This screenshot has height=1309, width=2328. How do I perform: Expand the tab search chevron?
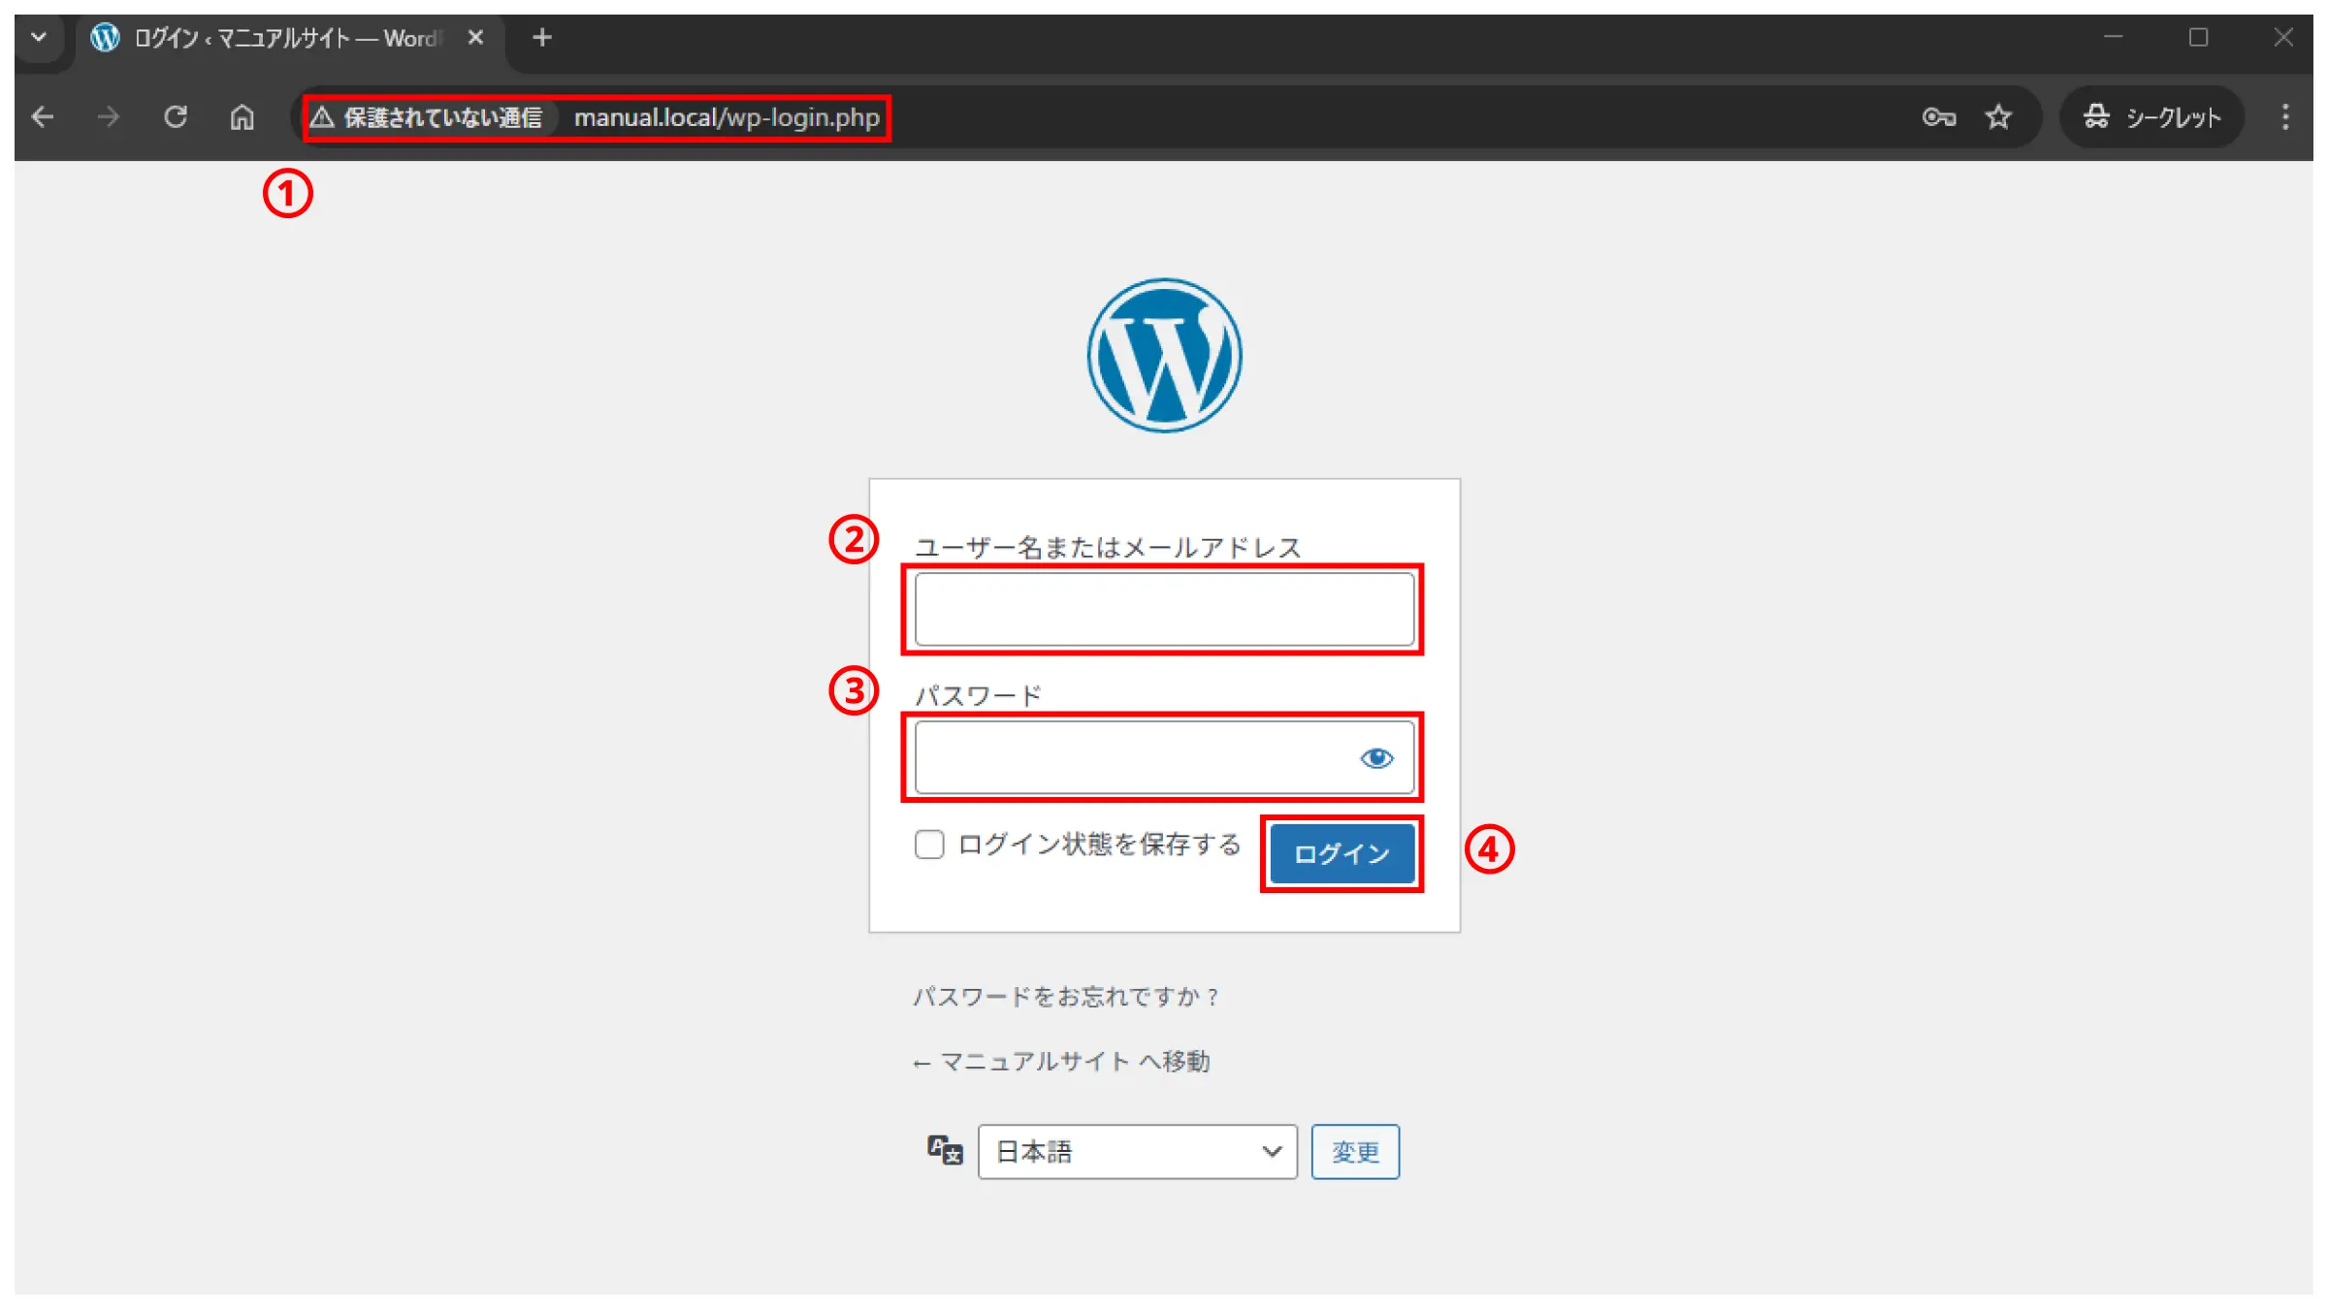(x=39, y=38)
